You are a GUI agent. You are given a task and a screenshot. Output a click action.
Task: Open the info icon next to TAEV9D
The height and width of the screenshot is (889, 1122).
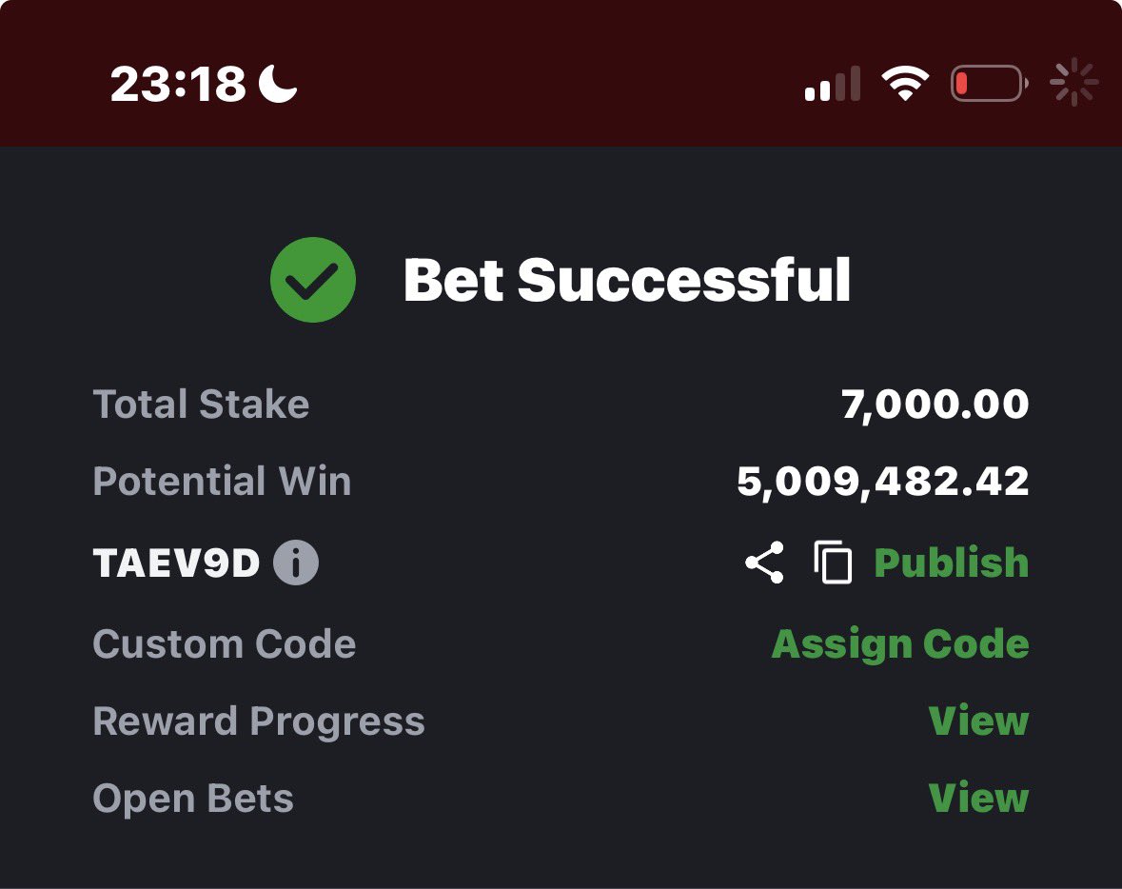point(296,563)
